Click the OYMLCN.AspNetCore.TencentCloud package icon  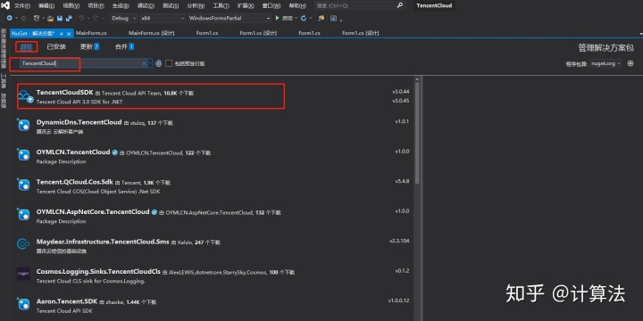click(x=23, y=214)
